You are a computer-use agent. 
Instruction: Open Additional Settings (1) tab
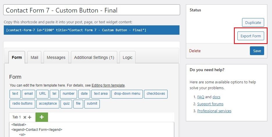[94, 57]
